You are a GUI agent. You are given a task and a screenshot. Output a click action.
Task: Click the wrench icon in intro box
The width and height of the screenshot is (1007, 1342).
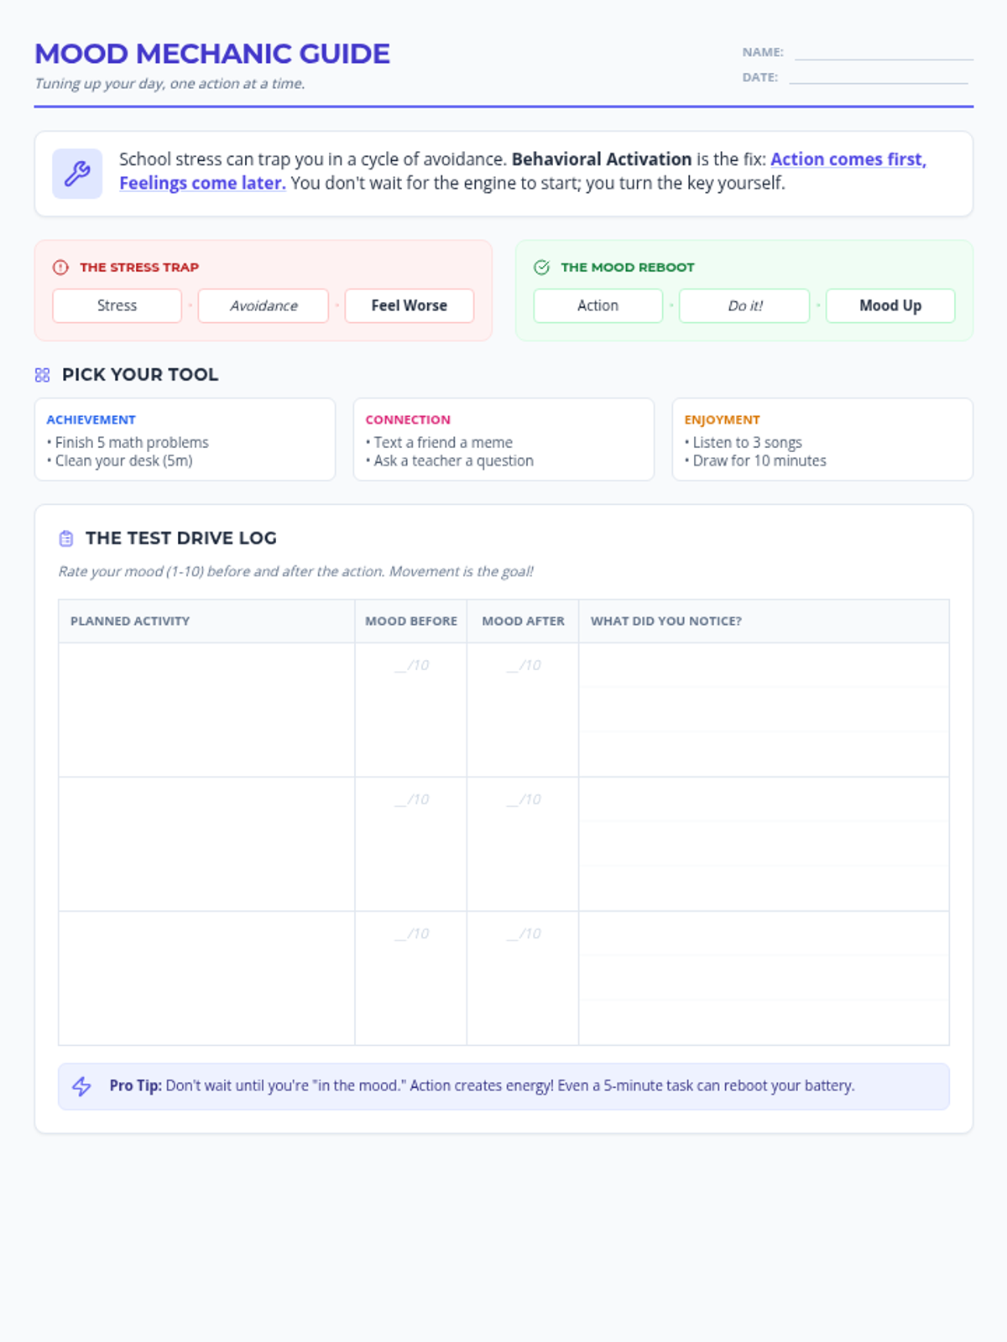point(77,174)
